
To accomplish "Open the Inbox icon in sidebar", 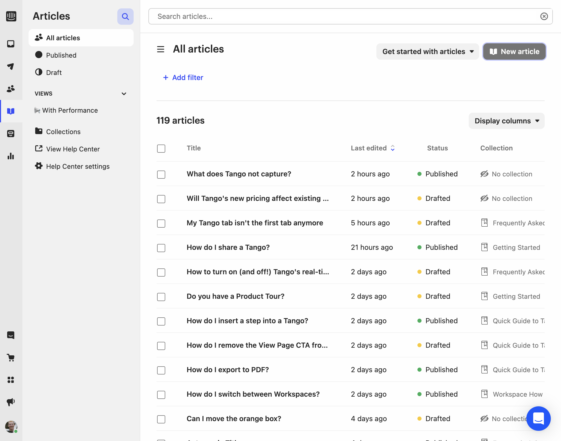I will [11, 44].
